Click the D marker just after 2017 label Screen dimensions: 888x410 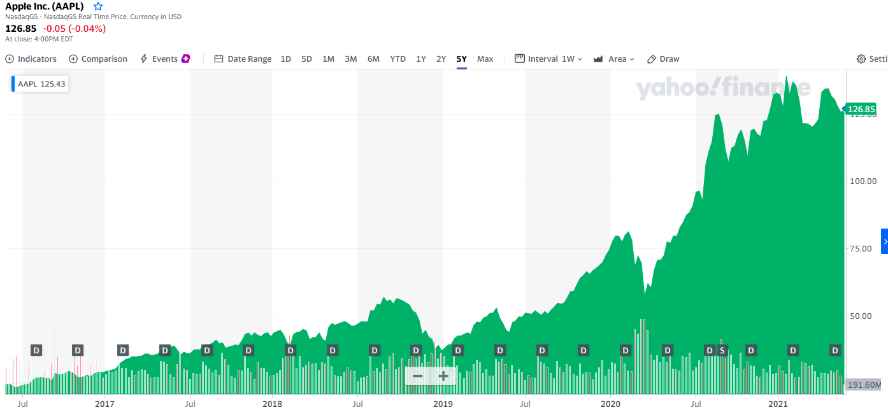point(123,350)
